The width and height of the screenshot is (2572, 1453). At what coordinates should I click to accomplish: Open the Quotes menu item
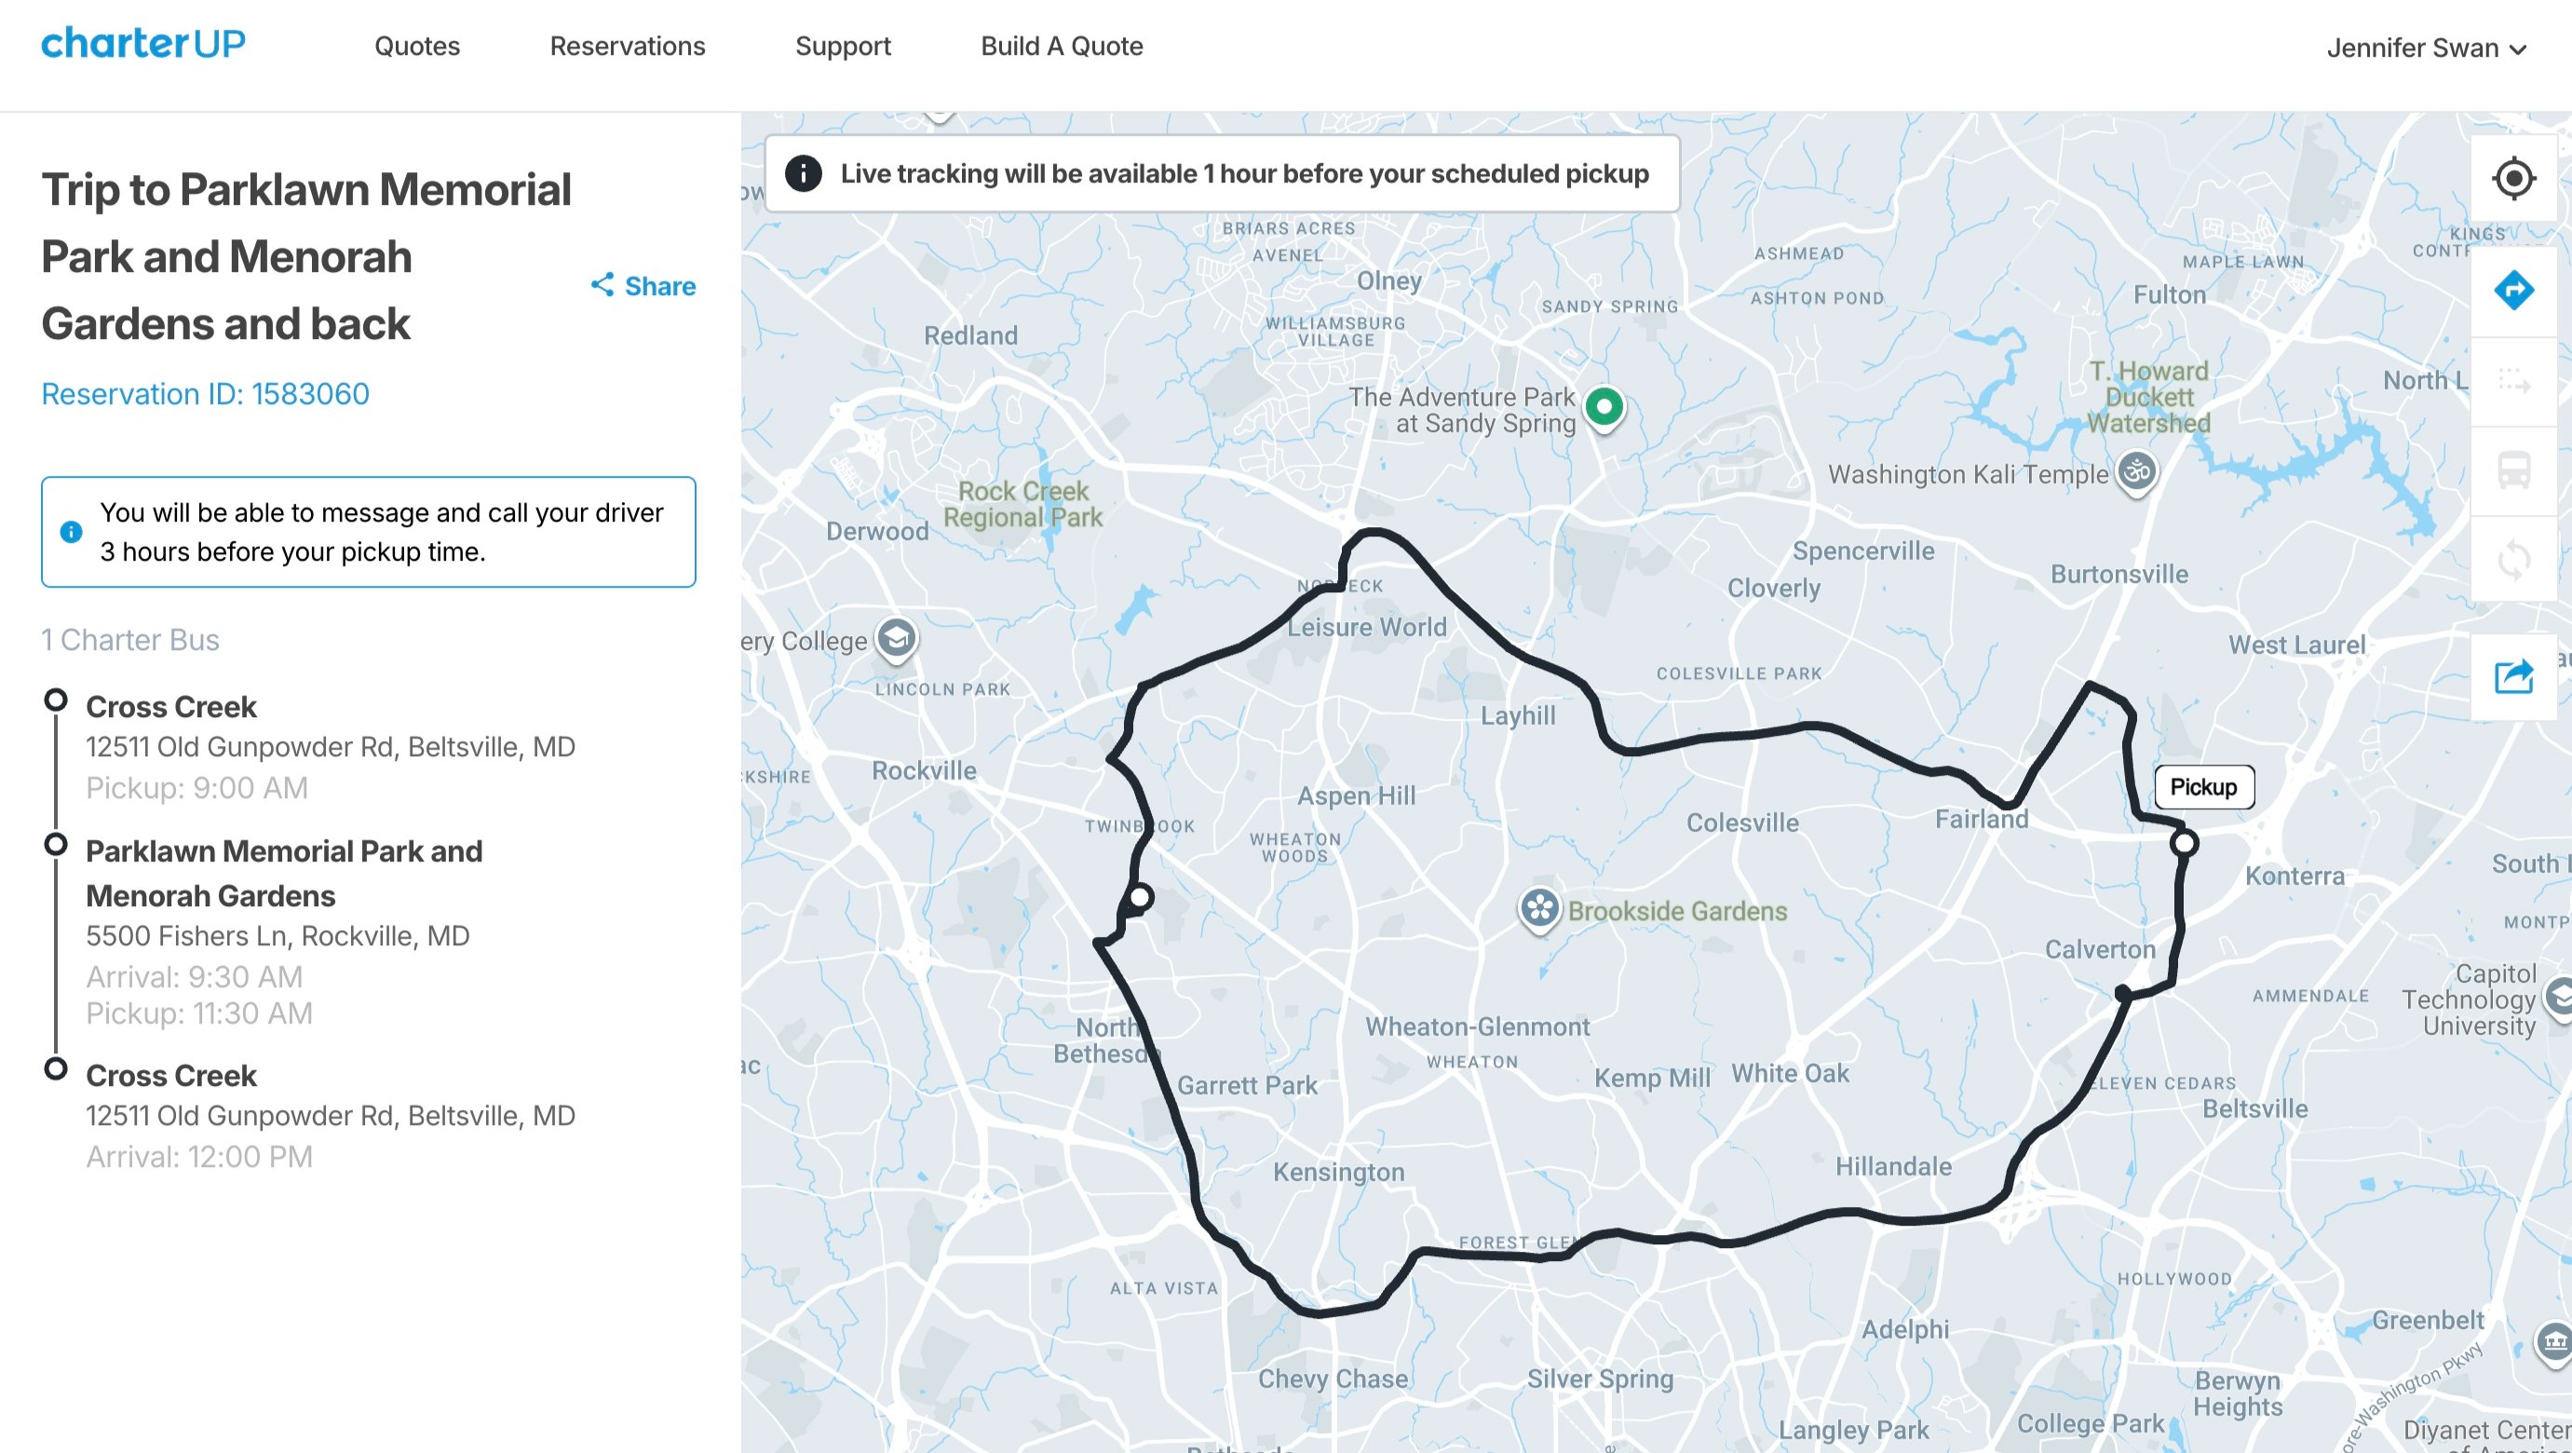click(x=416, y=46)
